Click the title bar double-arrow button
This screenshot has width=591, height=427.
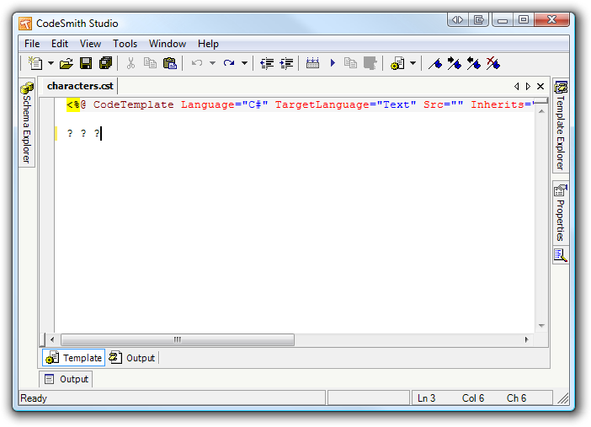pos(458,19)
